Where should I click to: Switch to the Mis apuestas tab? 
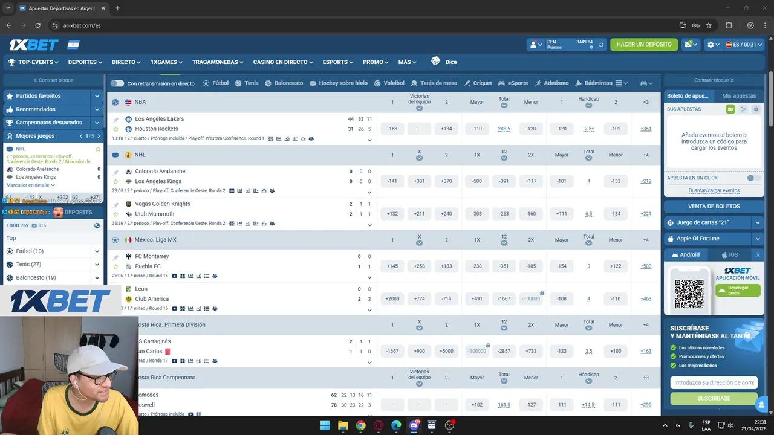pos(738,96)
